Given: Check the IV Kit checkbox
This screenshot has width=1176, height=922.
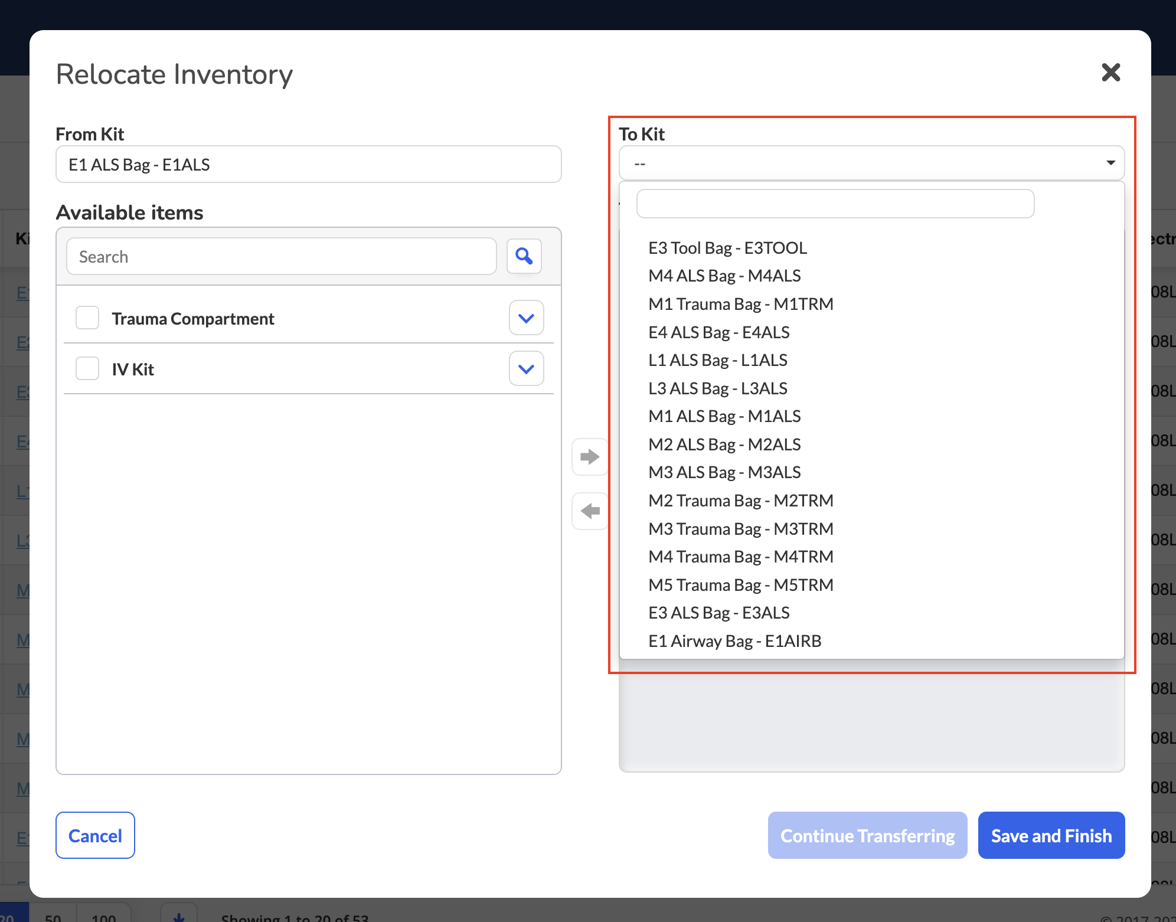Looking at the screenshot, I should (x=87, y=368).
